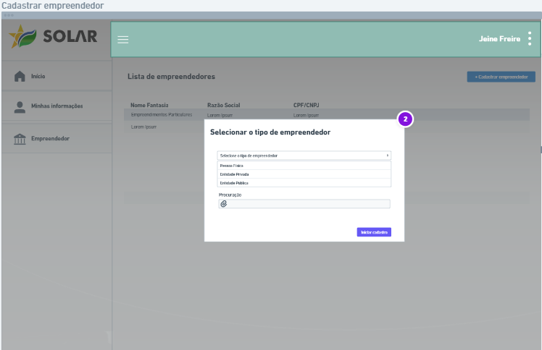
Task: Open the Empreendedor menu item
Action: coord(57,139)
